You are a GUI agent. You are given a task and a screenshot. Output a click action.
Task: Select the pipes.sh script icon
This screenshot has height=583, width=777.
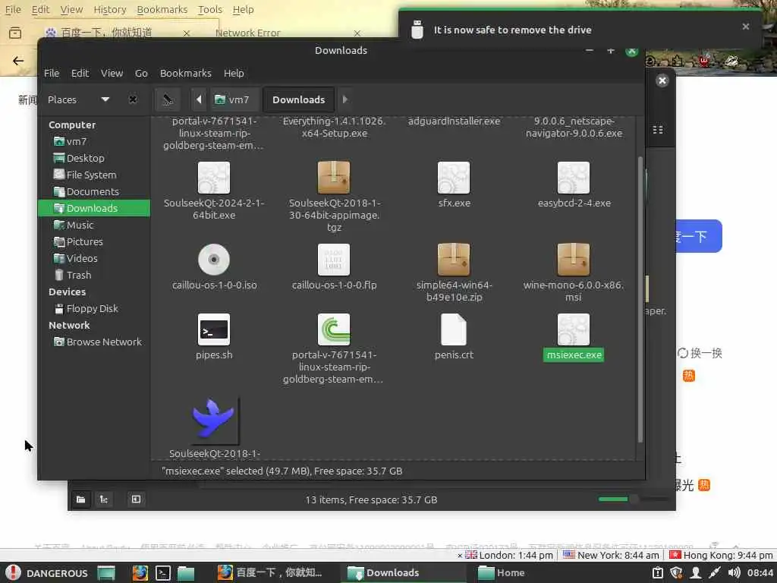point(213,329)
